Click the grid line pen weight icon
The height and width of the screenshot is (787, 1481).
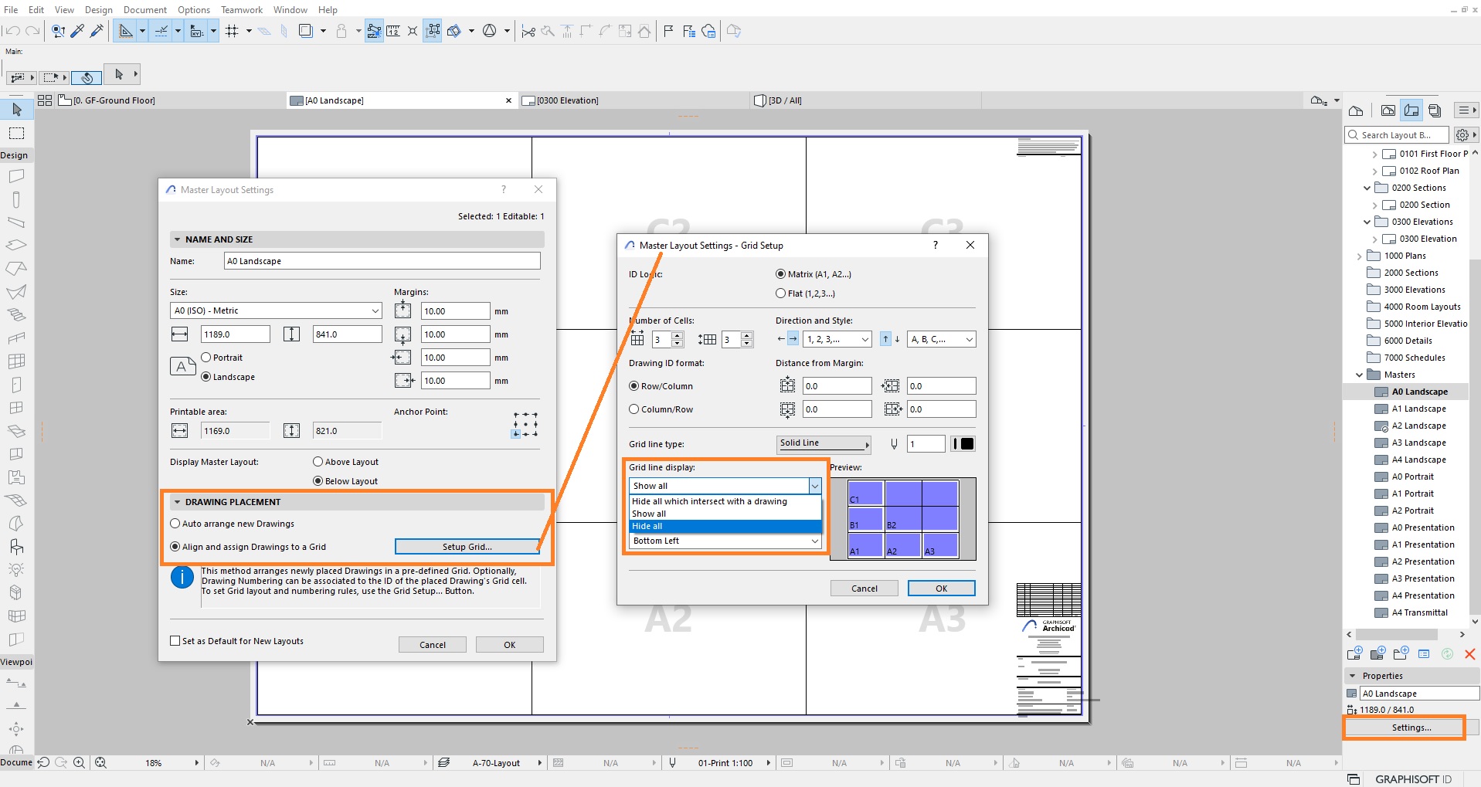894,443
